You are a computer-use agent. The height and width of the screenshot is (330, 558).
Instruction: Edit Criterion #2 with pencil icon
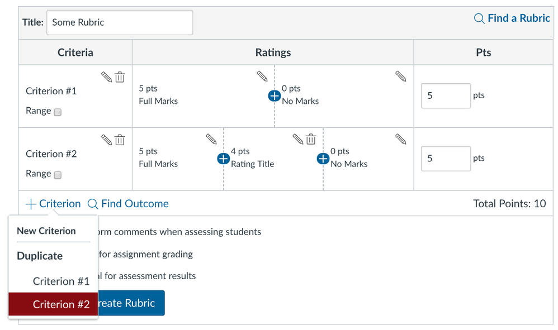(106, 140)
